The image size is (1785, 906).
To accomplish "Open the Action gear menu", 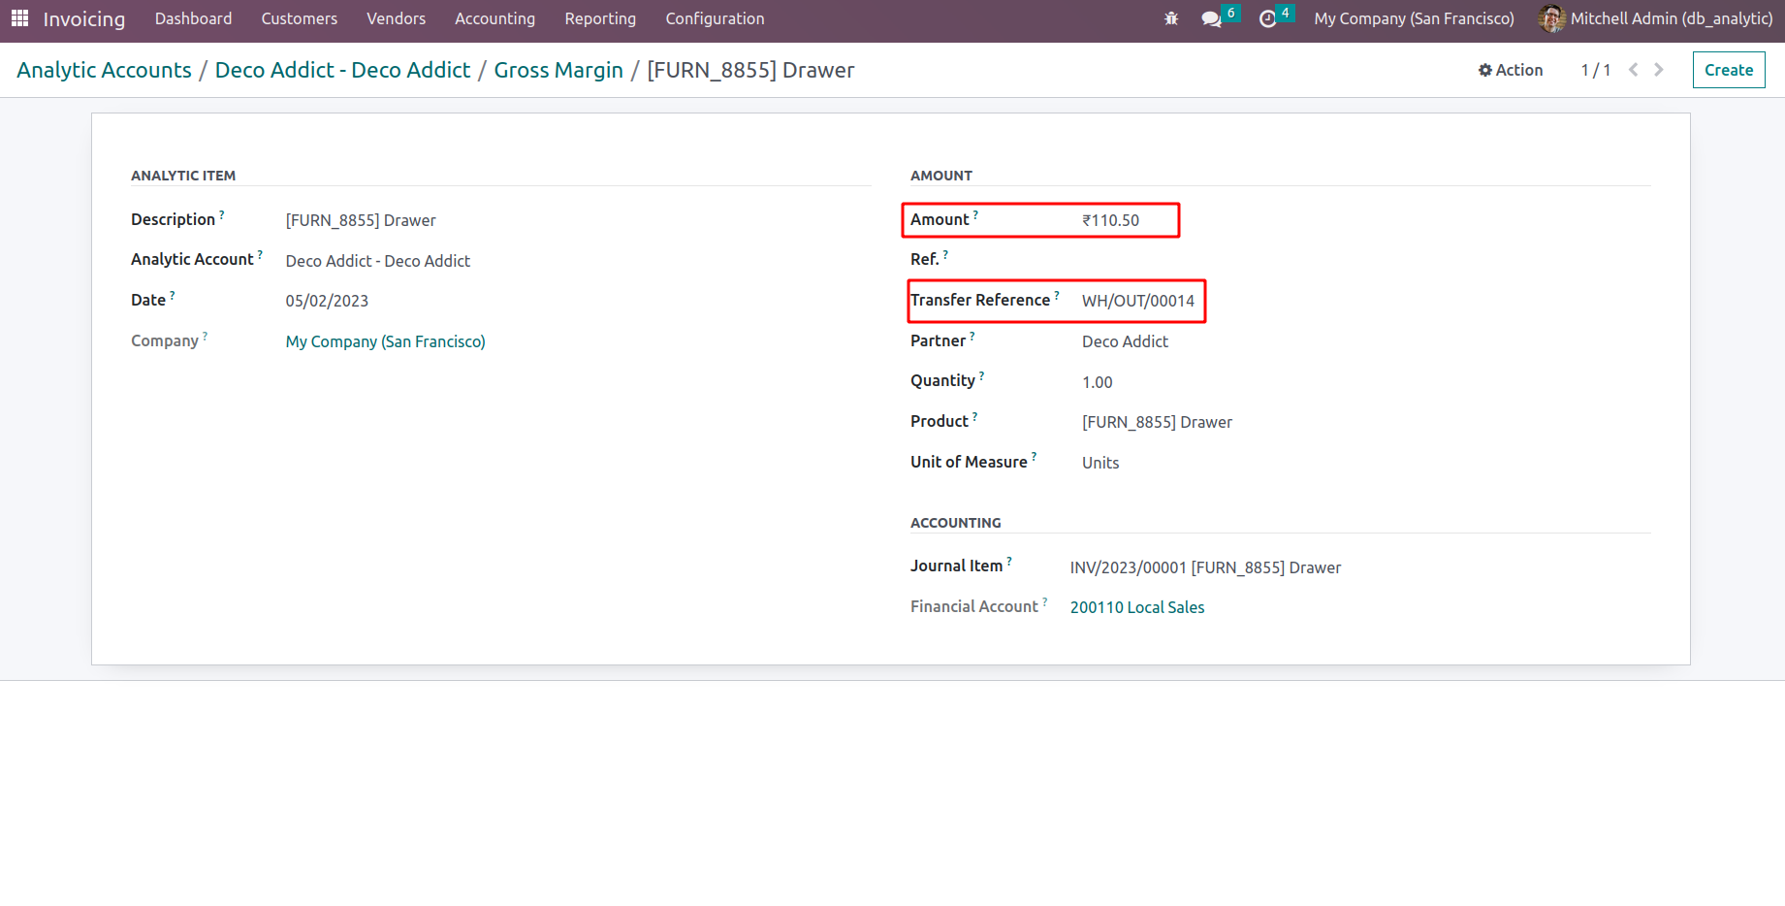I will click(x=1511, y=70).
